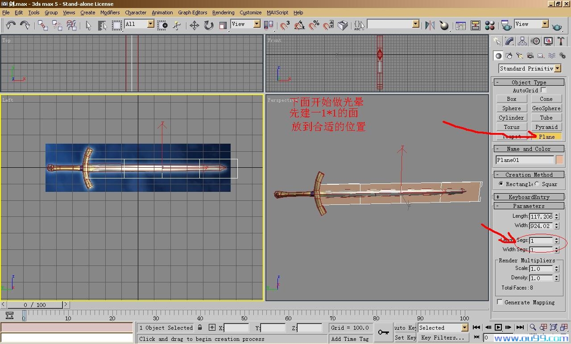571x344 pixels.
Task: Select the Square creation method radio
Action: point(537,184)
